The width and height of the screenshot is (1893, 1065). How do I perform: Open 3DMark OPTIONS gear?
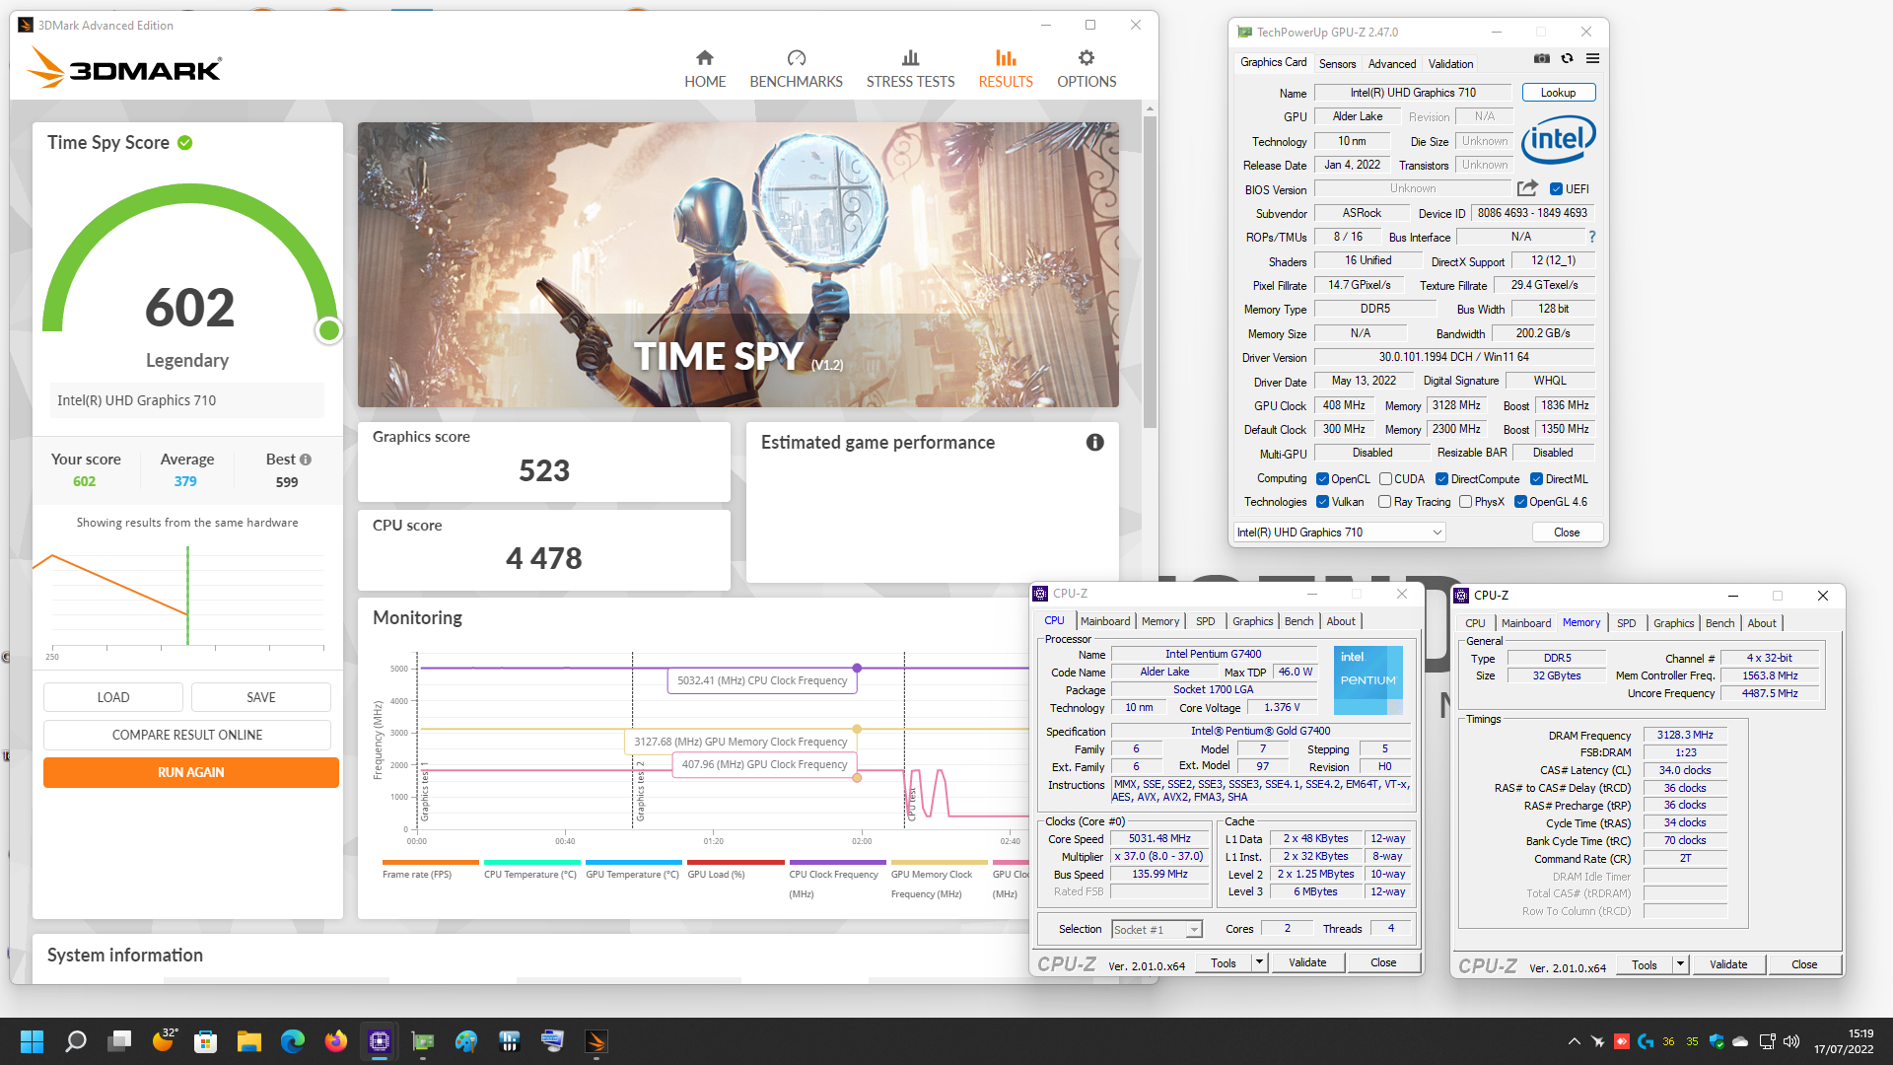pos(1087,69)
